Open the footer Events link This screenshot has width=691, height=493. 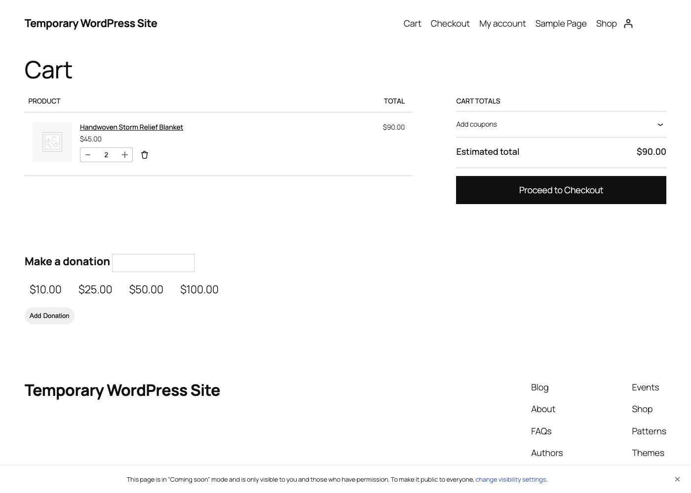coord(646,387)
